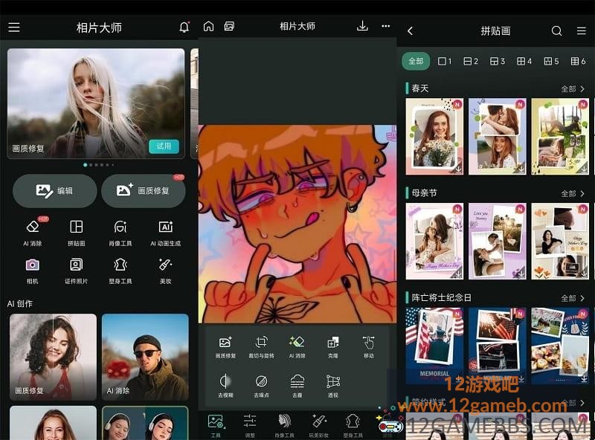Tap the large 画质修复 HOT button
The width and height of the screenshot is (595, 440).
point(143,191)
